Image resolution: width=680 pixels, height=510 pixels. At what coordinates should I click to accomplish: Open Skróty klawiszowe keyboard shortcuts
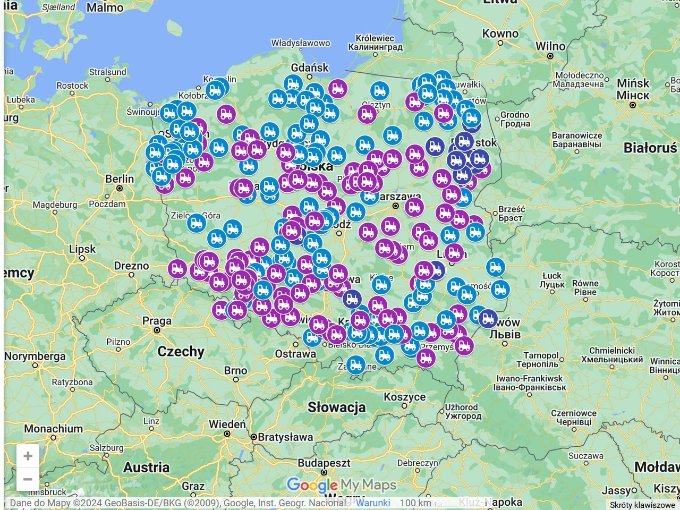642,505
